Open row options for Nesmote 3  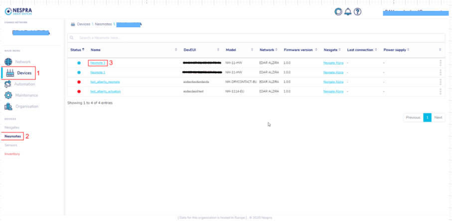pyautogui.click(x=441, y=63)
